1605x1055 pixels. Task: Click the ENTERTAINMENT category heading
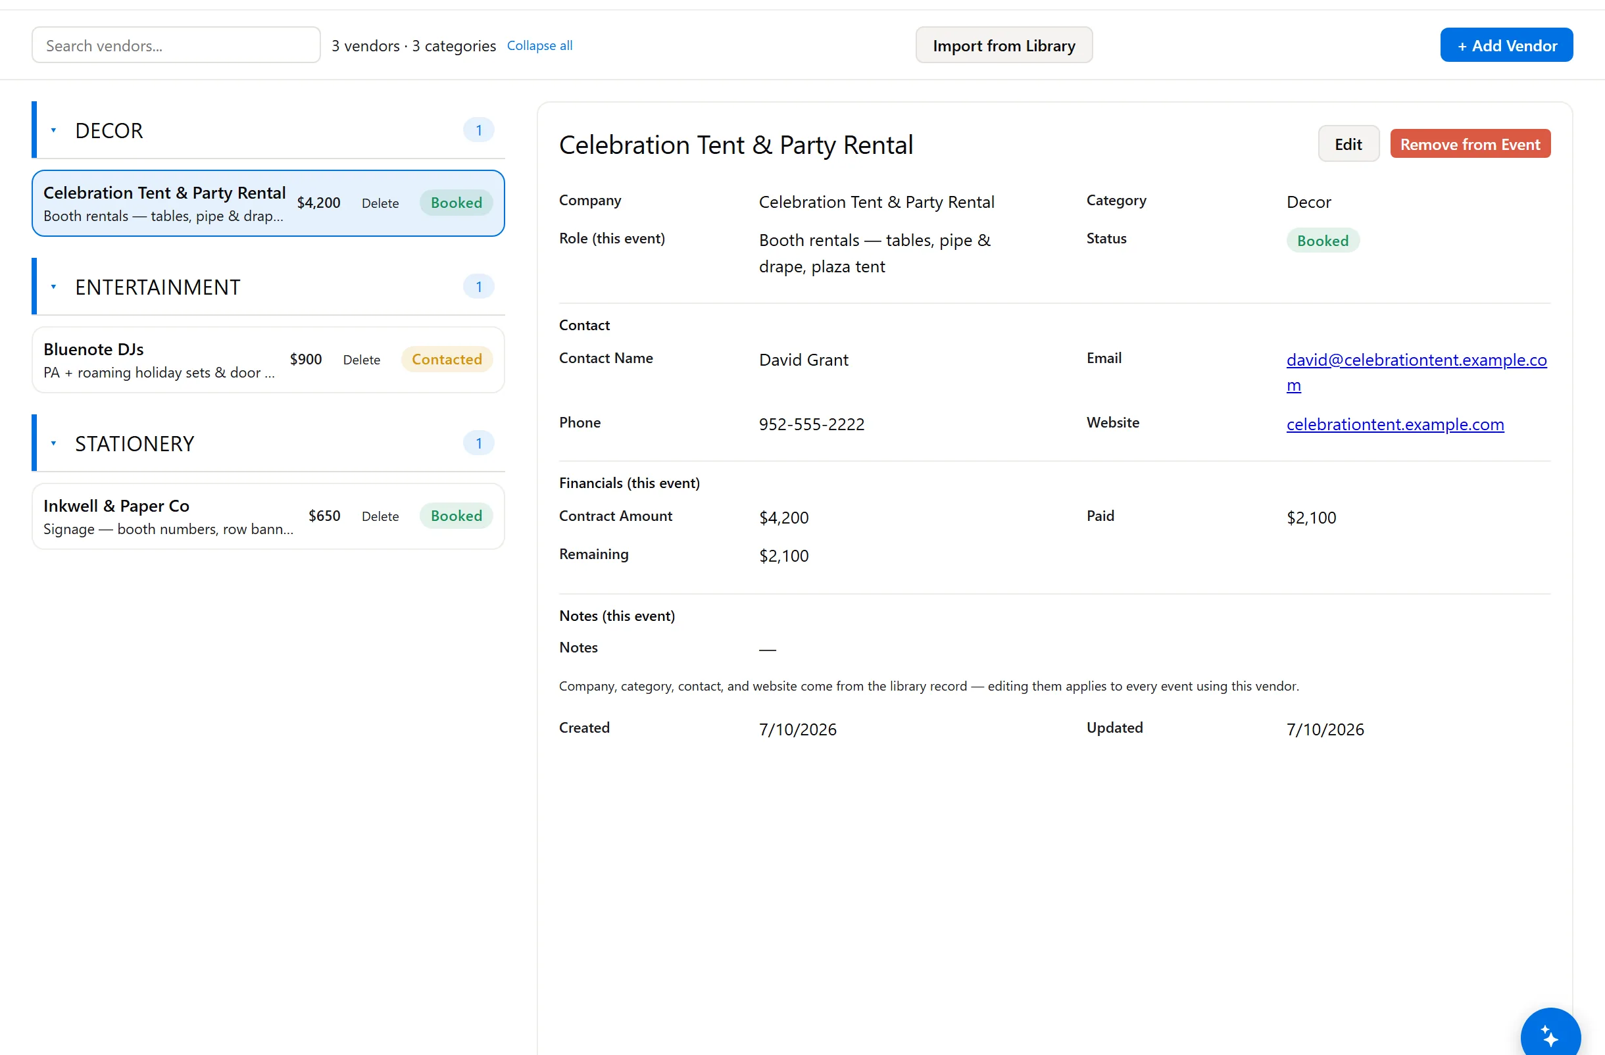[157, 287]
